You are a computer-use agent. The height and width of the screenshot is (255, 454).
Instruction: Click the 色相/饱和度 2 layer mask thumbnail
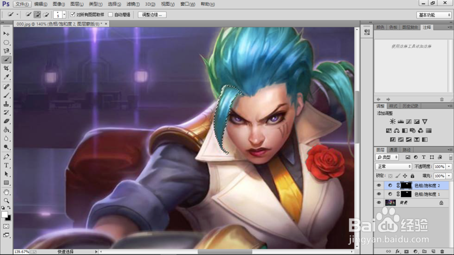(x=406, y=185)
